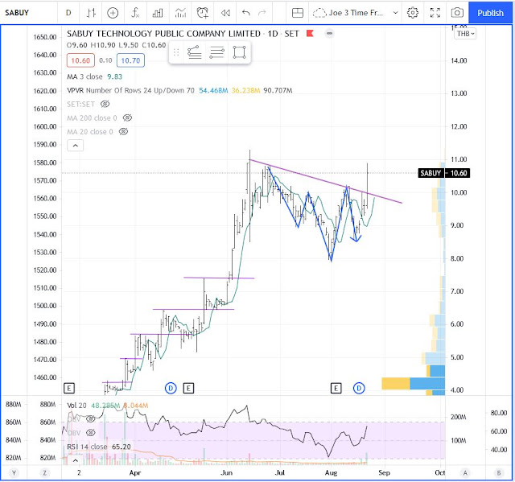Click the Y button at bottom left
The image size is (515, 482).
tap(14, 473)
